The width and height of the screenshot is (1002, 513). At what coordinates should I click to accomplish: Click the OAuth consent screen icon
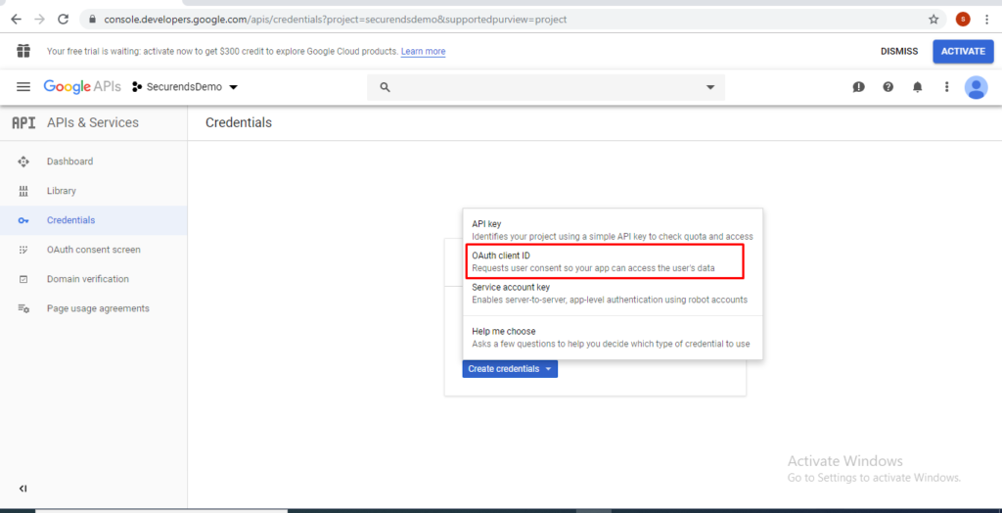click(23, 250)
